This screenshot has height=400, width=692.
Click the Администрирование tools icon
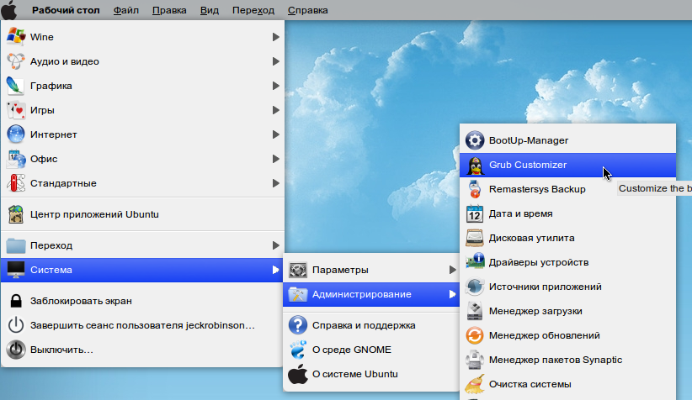click(x=298, y=294)
